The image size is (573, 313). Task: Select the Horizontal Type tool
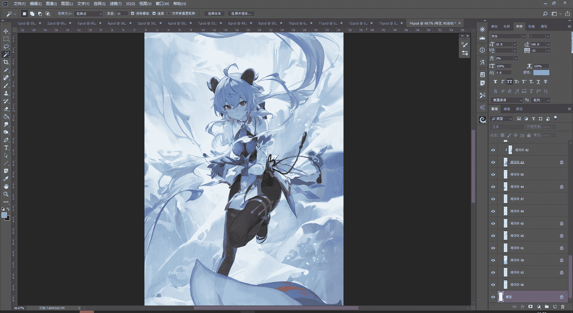point(6,148)
